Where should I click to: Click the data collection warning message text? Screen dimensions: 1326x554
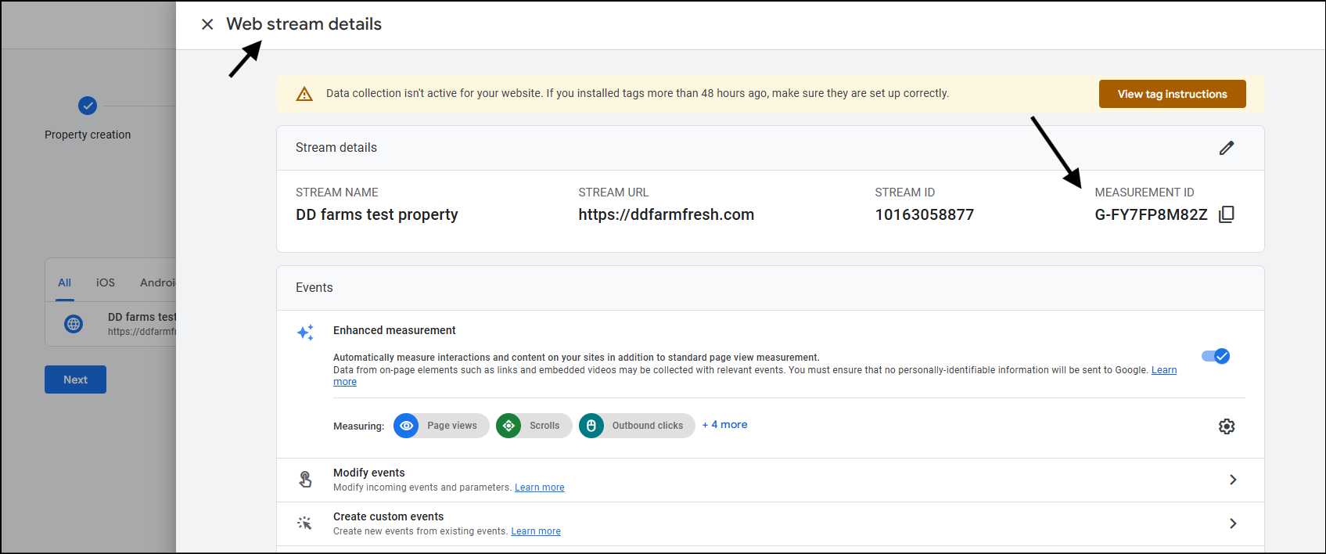[x=638, y=93]
